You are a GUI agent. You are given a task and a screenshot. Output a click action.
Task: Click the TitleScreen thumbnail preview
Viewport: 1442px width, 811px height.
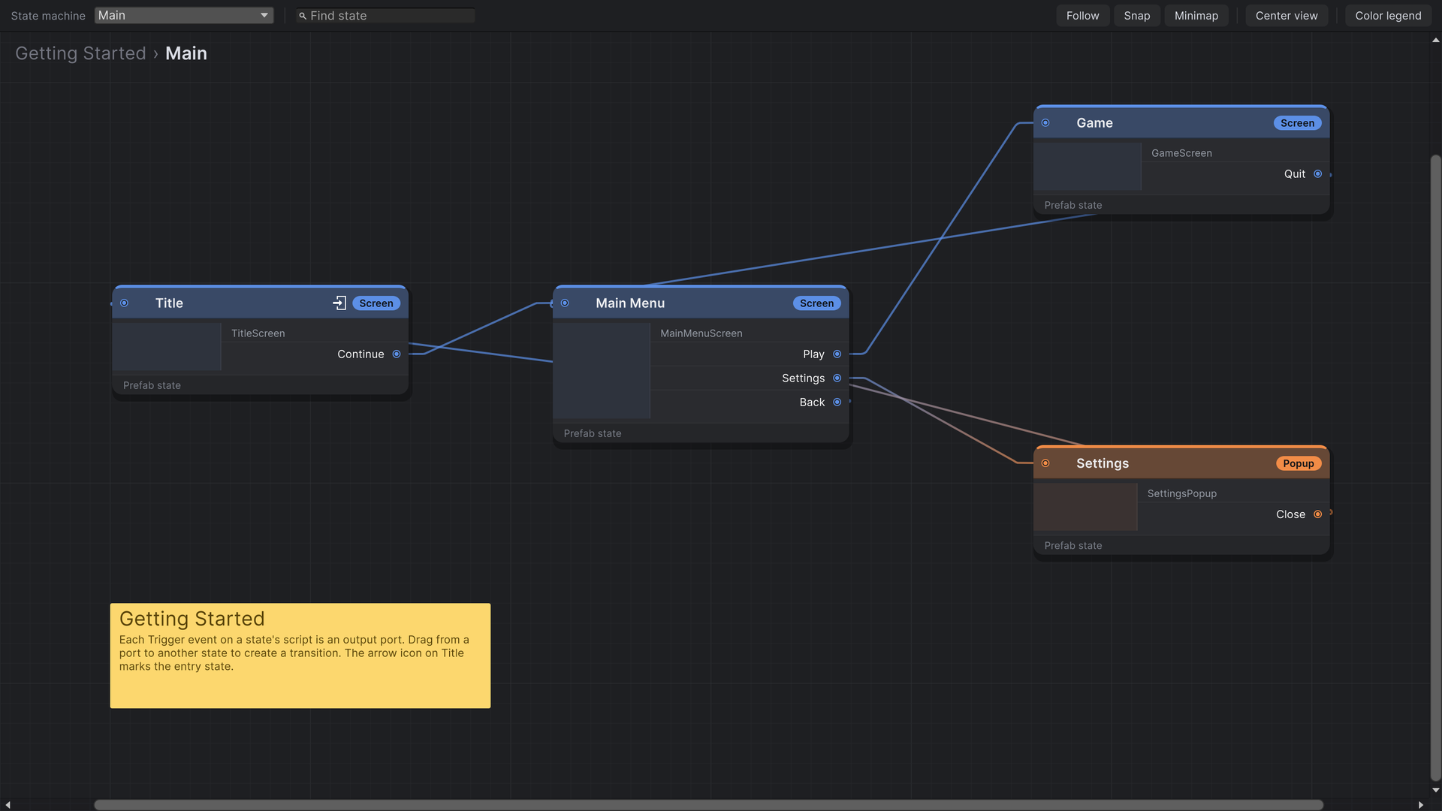(167, 347)
